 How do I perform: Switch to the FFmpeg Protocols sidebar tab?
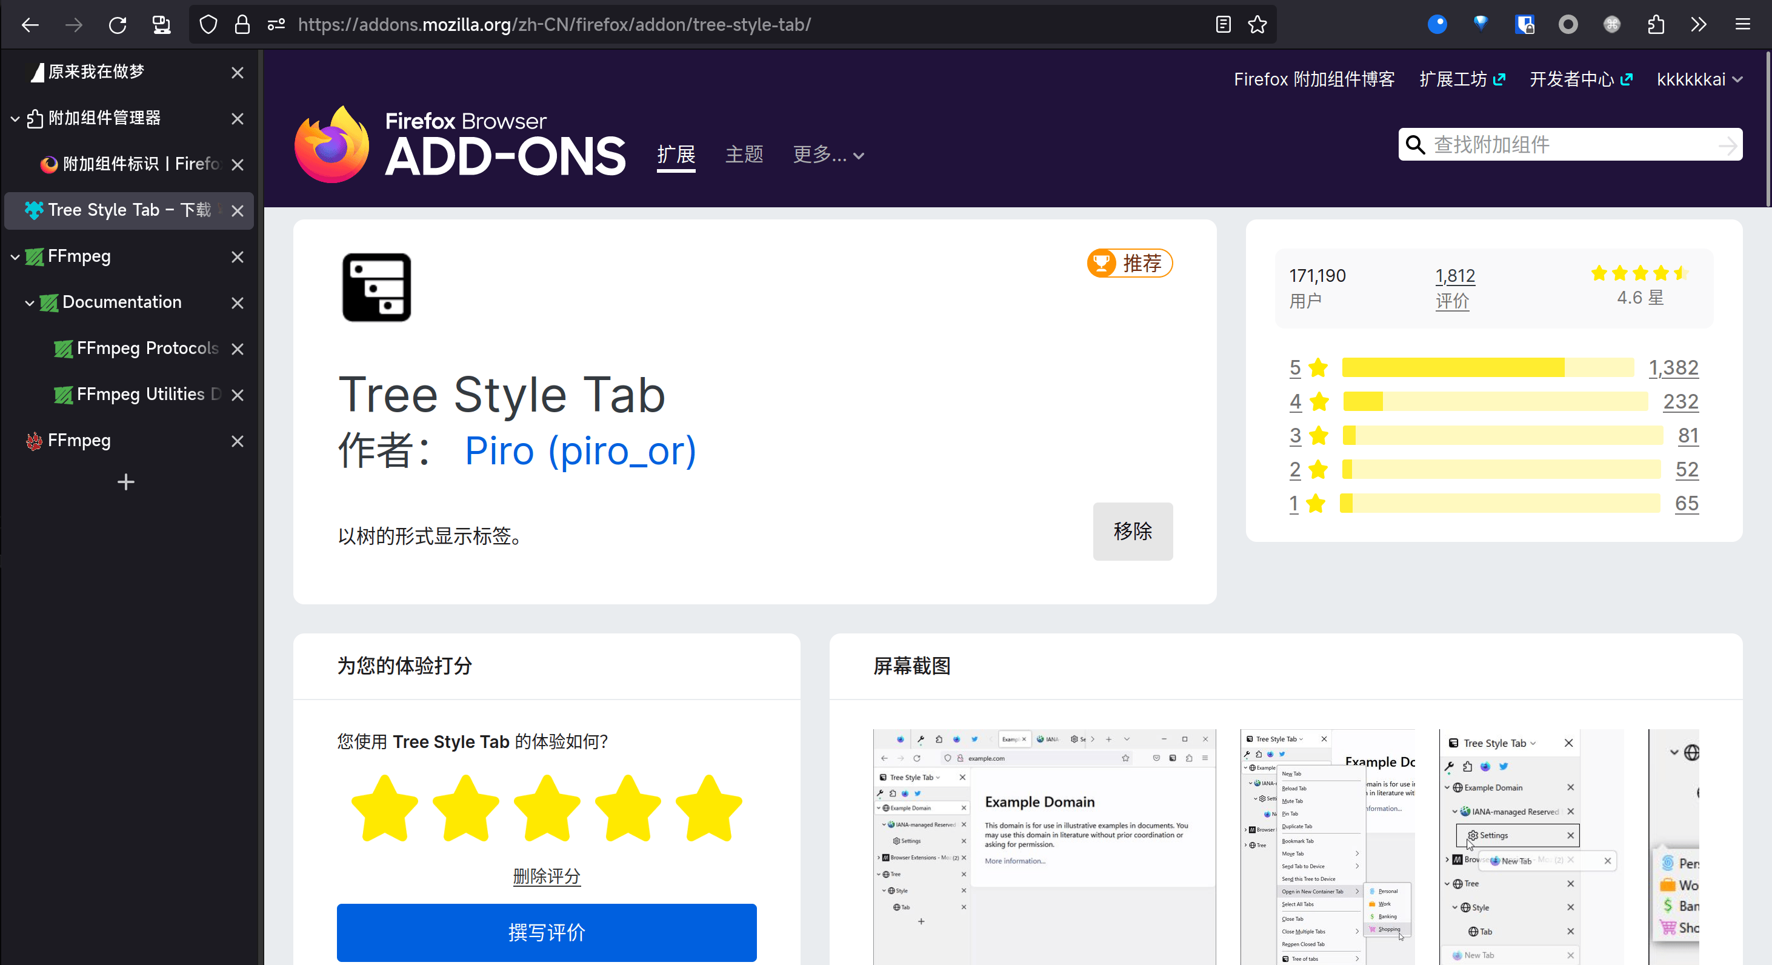coord(128,349)
